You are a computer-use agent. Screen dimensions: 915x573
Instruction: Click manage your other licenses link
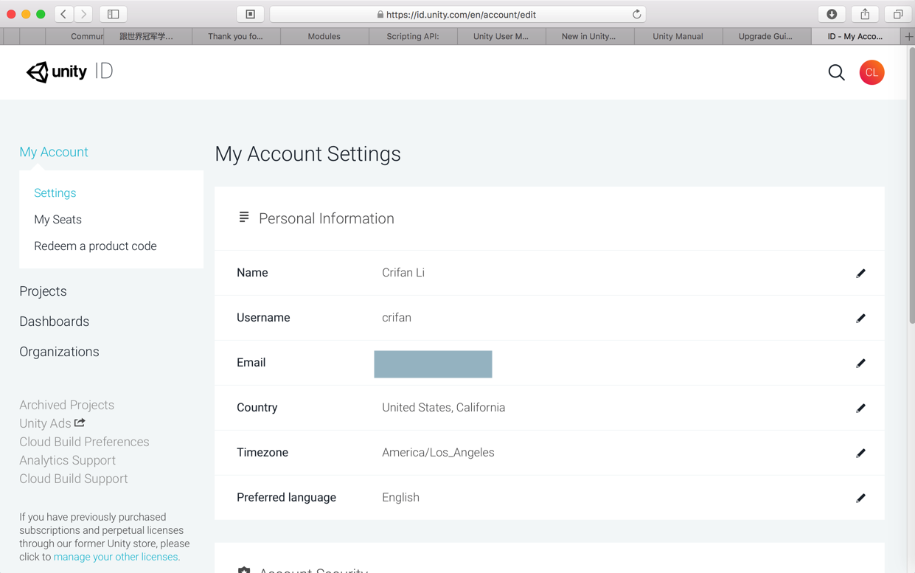(x=116, y=557)
